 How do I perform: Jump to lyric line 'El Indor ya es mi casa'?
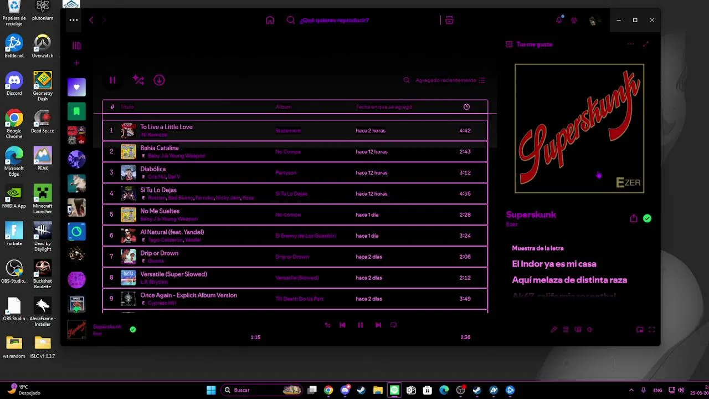click(554, 264)
